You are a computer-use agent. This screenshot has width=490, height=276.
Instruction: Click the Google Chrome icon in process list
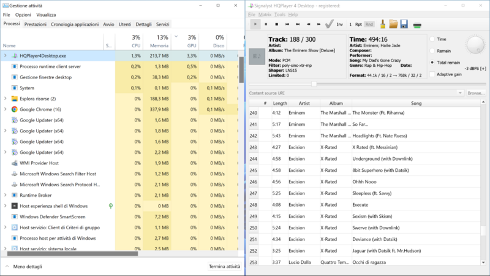14,109
